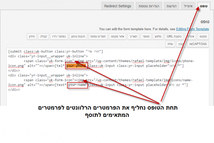214x143 pixels.
Task: Insert a מספר field tag
Action: coord(145,37)
